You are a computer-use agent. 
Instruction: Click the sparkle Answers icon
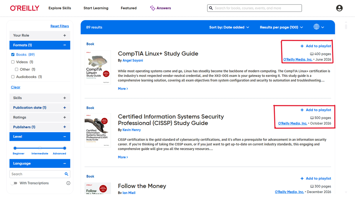(x=152, y=8)
